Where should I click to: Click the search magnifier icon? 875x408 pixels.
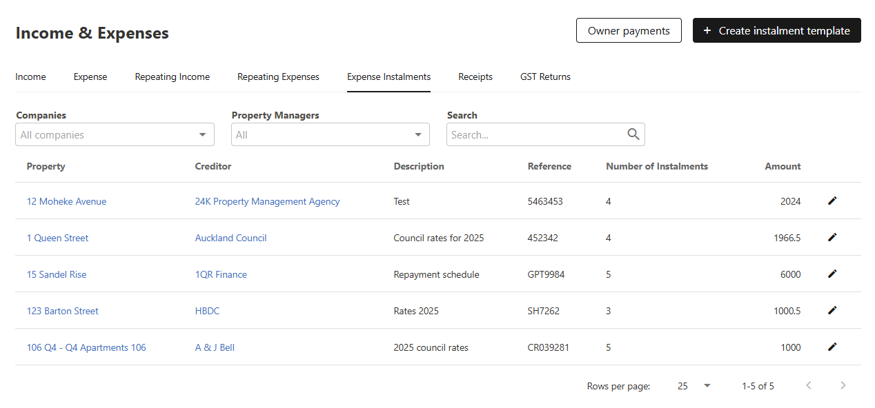tap(633, 134)
